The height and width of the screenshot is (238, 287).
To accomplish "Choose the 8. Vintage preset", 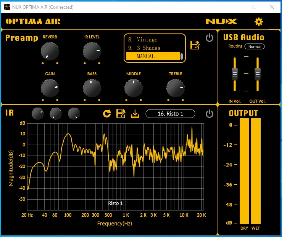I will coord(153,40).
